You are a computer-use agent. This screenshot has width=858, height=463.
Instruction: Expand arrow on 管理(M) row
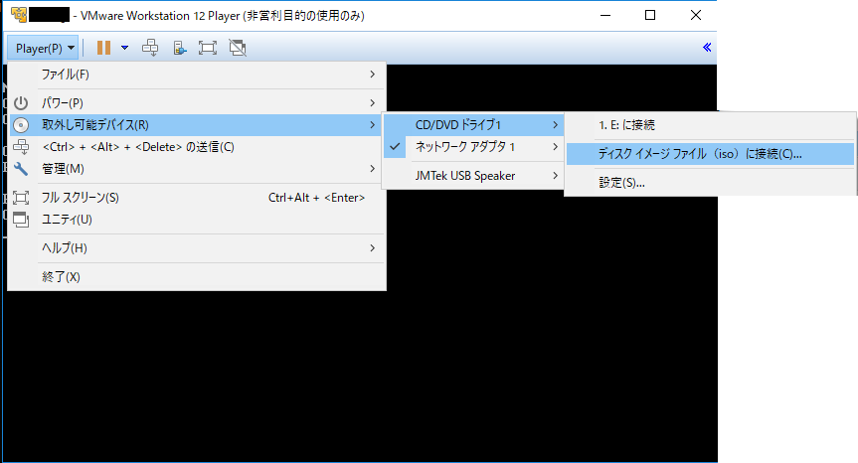[x=372, y=168]
